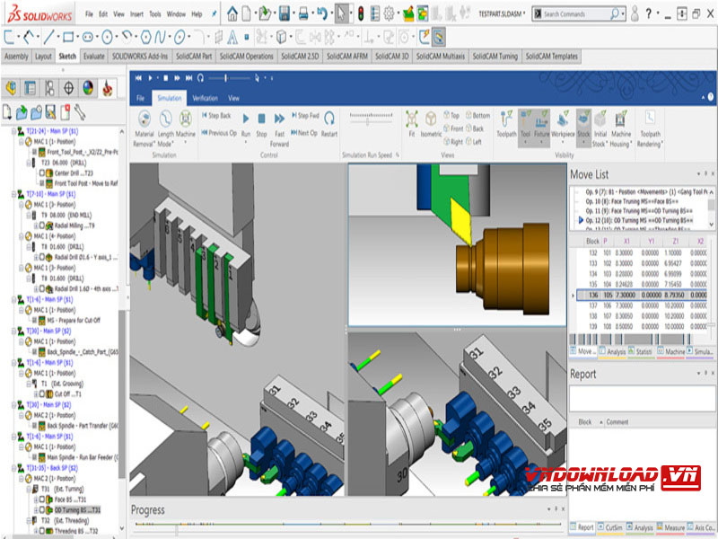Click the Previous Op button
The height and width of the screenshot is (539, 718).
tap(219, 133)
